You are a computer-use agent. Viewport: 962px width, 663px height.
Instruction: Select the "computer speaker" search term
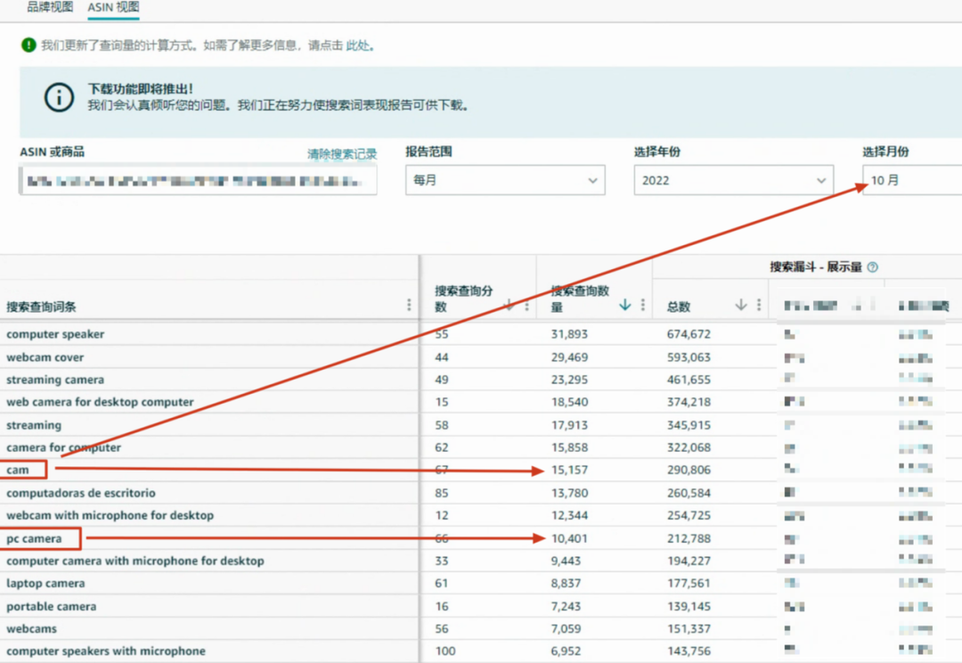pyautogui.click(x=55, y=334)
